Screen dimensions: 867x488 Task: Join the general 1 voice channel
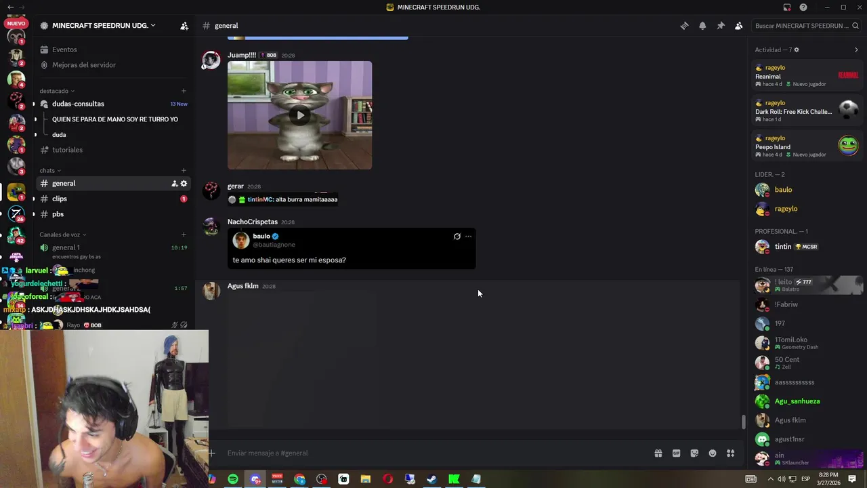(66, 247)
